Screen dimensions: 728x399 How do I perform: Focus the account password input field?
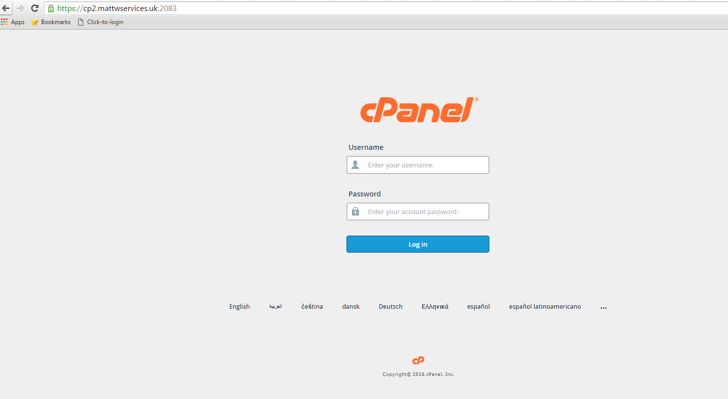click(418, 212)
